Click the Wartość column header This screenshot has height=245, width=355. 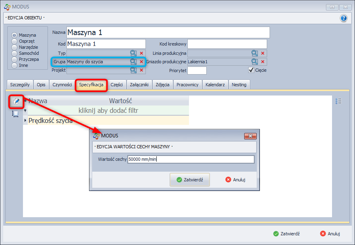point(148,101)
